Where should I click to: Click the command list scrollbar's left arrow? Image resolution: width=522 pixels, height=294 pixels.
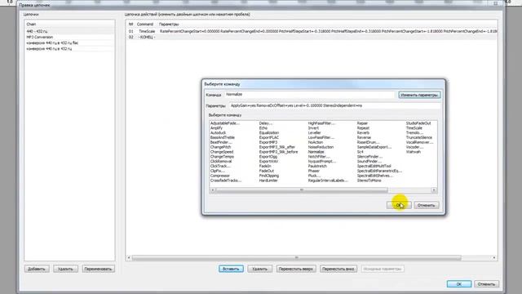tap(213, 190)
